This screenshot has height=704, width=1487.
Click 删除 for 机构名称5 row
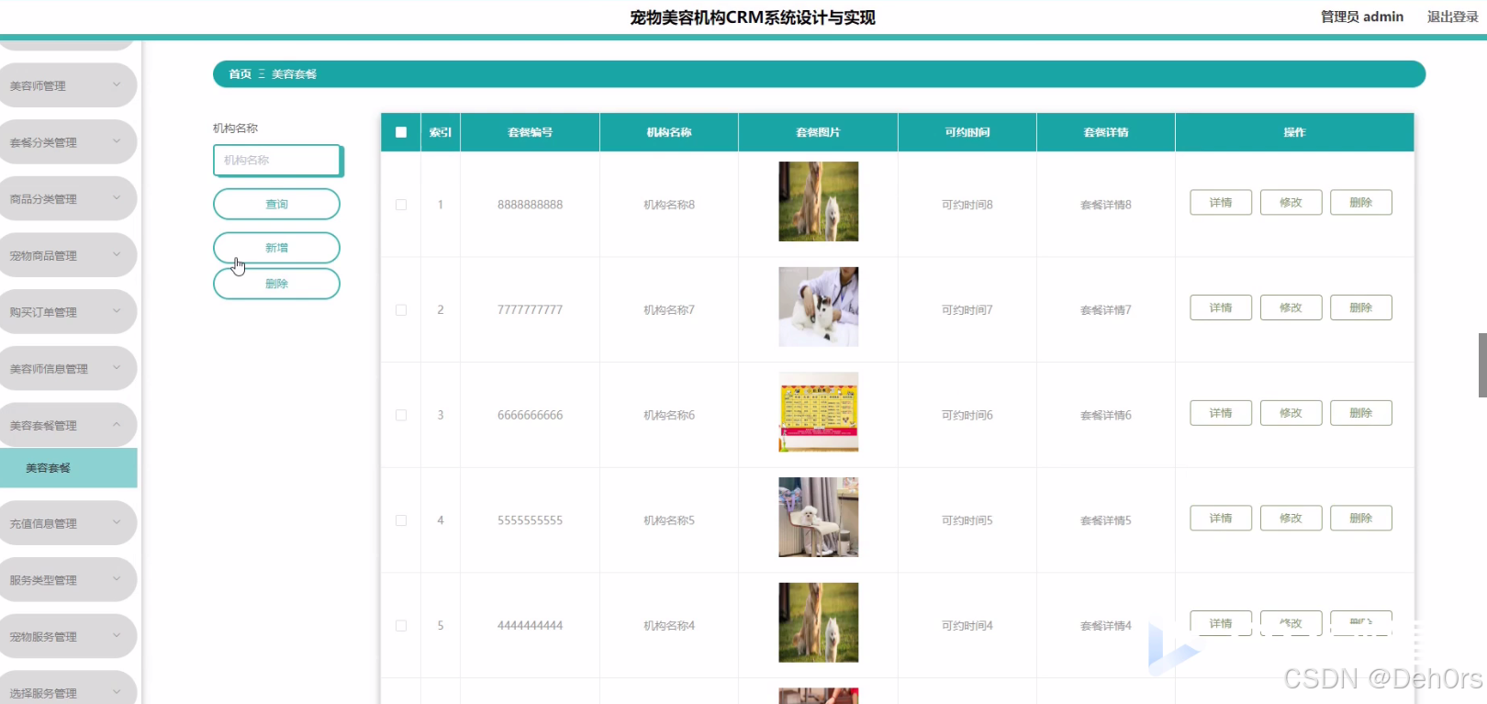point(1361,518)
